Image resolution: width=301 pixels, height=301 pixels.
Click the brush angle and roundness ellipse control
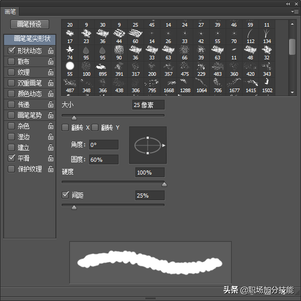coord(148,145)
